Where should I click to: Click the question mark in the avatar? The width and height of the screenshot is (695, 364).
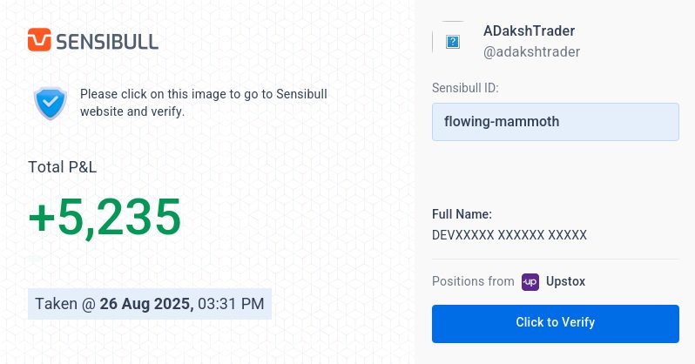[453, 42]
